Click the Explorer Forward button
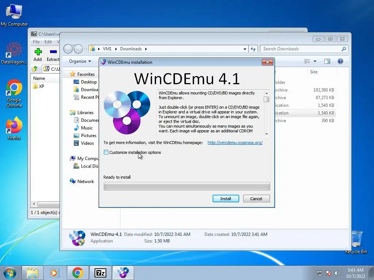This screenshot has height=280, width=374. click(78, 49)
